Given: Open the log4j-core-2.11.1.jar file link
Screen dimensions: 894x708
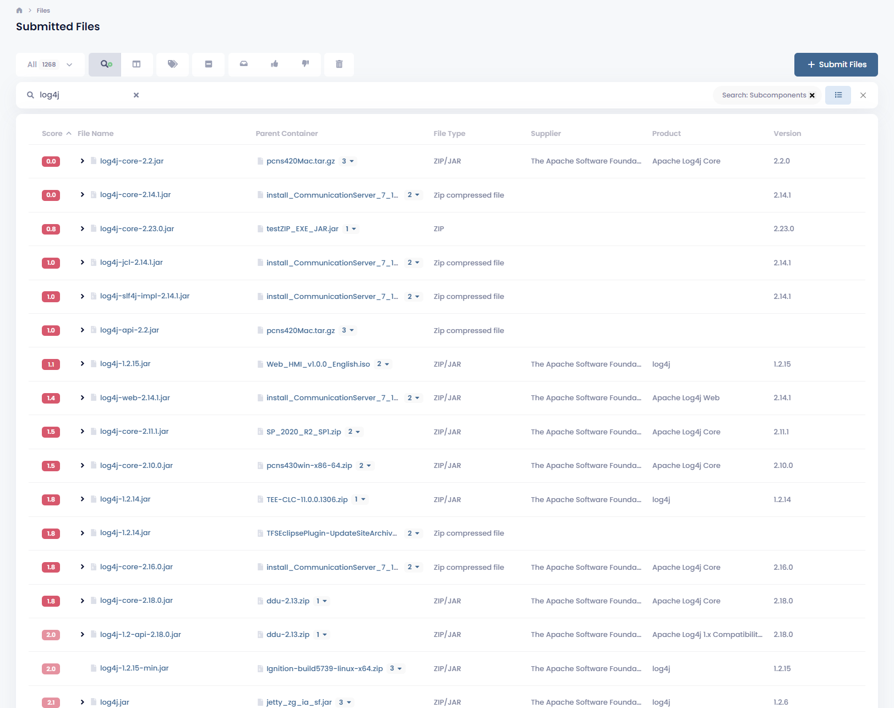Looking at the screenshot, I should (x=134, y=432).
